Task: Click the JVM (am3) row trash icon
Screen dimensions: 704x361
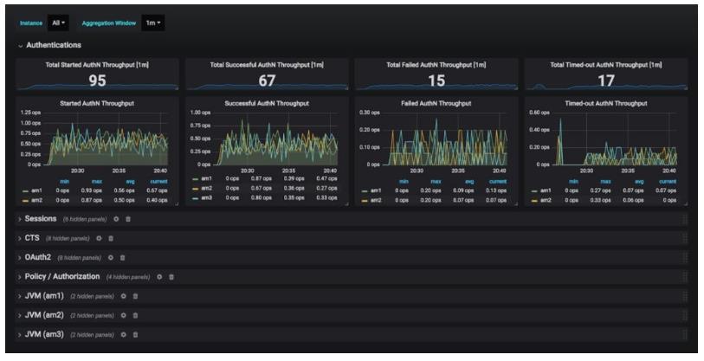Action: pos(135,335)
